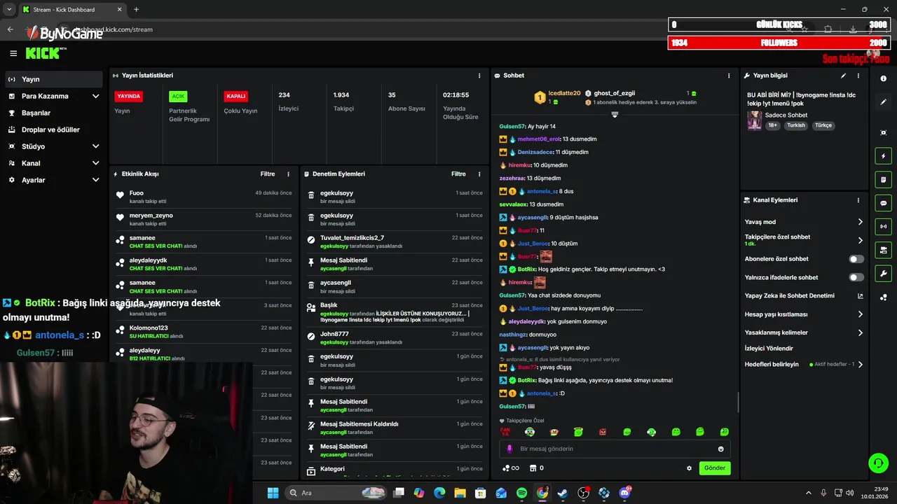Open the Windows Start menu

(x=273, y=493)
